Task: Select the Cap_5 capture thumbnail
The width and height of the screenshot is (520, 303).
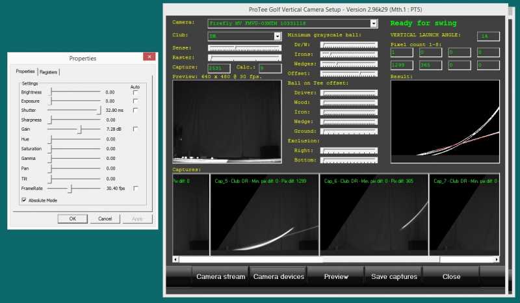Action: (265, 215)
